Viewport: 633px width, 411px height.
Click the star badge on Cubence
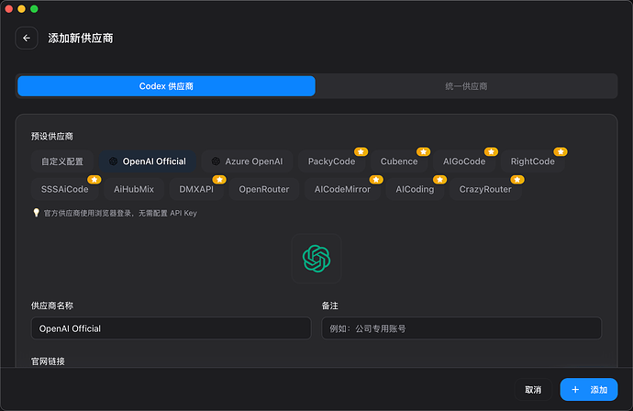(424, 151)
